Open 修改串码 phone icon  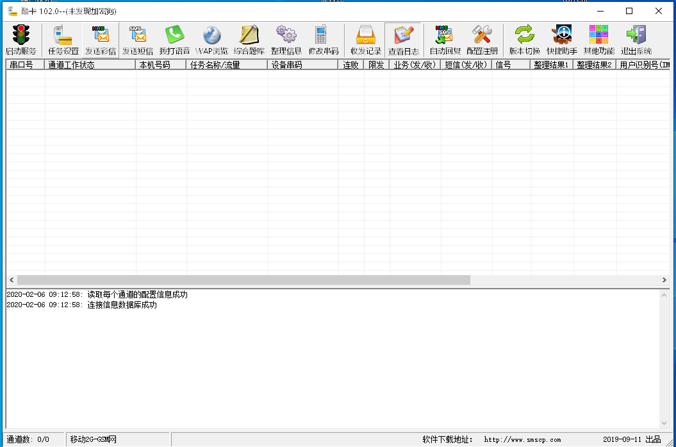pyautogui.click(x=321, y=35)
